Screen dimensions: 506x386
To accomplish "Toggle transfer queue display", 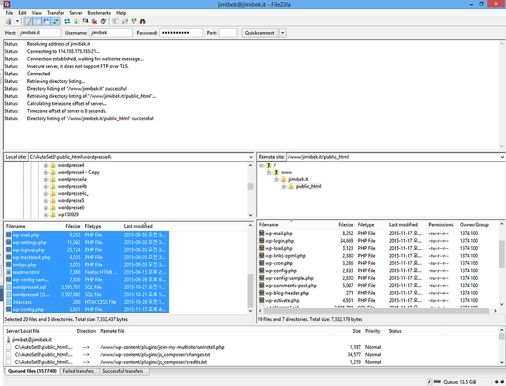I will click(x=56, y=21).
